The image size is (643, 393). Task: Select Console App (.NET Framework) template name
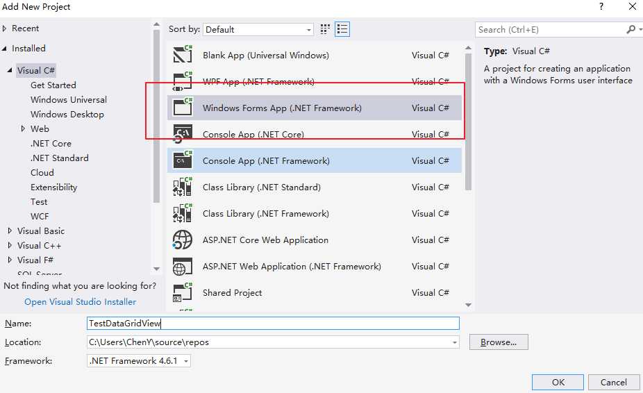coord(266,161)
